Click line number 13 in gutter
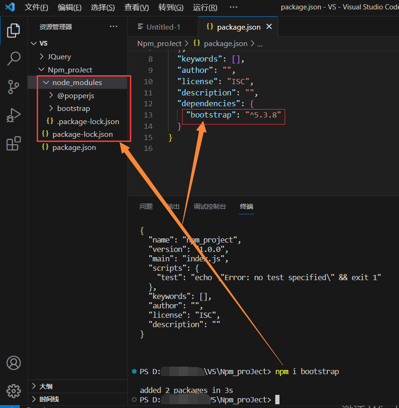This screenshot has height=408, width=399. point(148,115)
